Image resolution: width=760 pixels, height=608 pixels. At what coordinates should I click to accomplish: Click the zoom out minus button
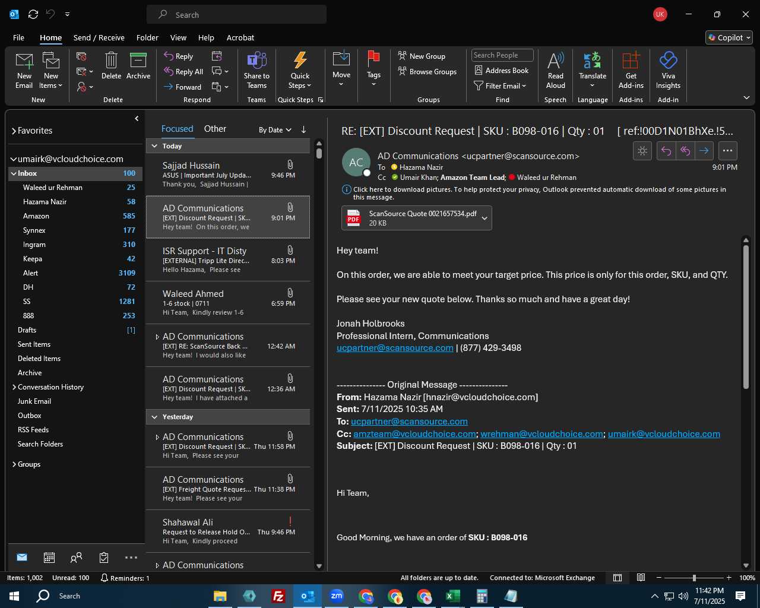659,578
